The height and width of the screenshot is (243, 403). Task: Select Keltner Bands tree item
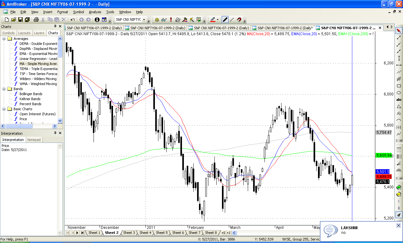pos(30,99)
